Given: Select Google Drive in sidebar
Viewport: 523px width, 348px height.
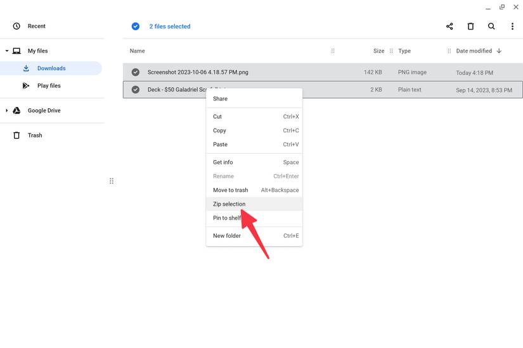Looking at the screenshot, I should click(44, 111).
